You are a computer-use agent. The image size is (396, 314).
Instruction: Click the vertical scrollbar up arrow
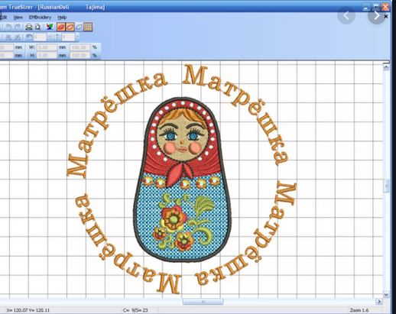(x=386, y=66)
